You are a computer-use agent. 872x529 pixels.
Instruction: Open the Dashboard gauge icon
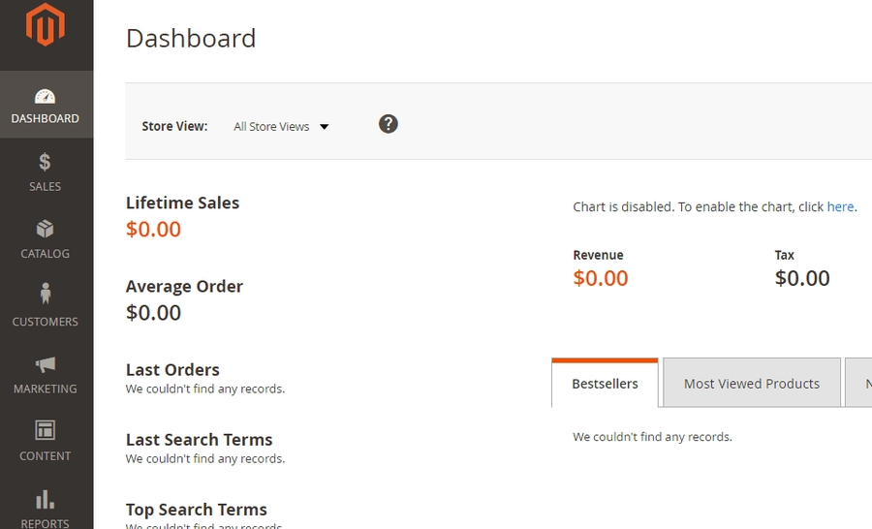45,96
